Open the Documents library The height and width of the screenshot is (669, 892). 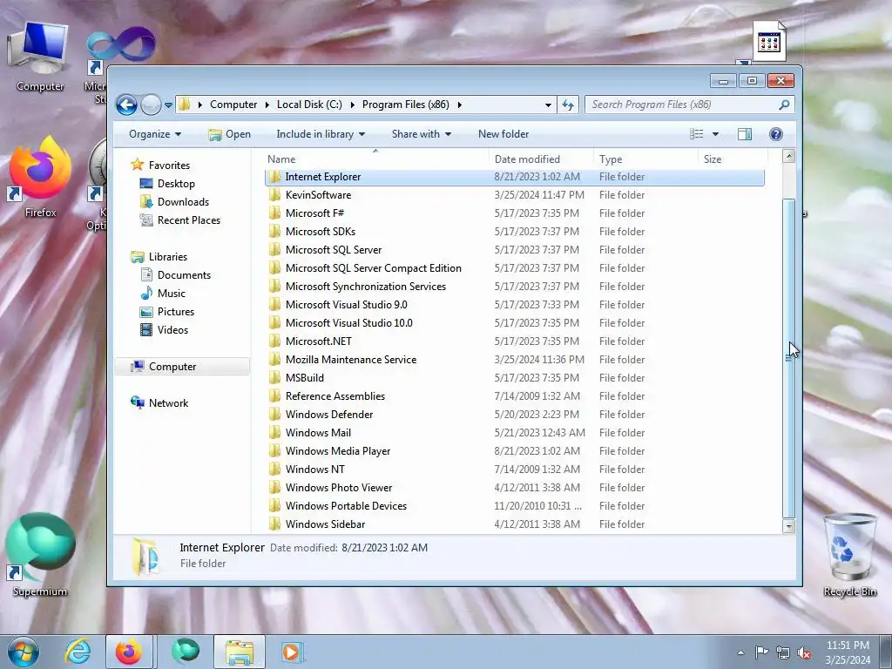tap(184, 275)
